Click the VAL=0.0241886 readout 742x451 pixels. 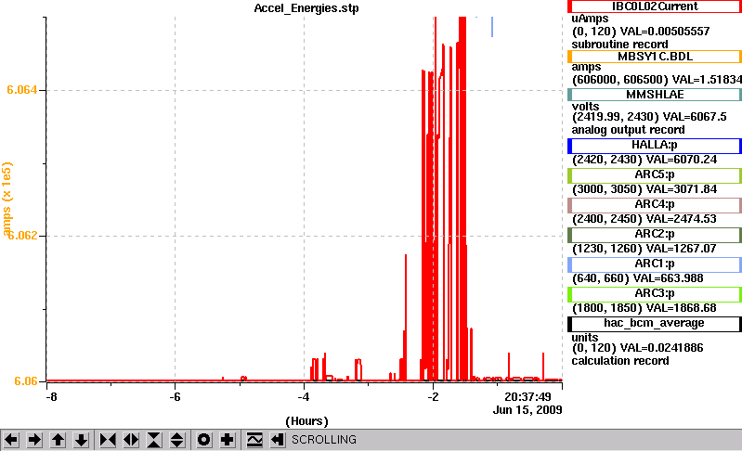click(x=661, y=348)
